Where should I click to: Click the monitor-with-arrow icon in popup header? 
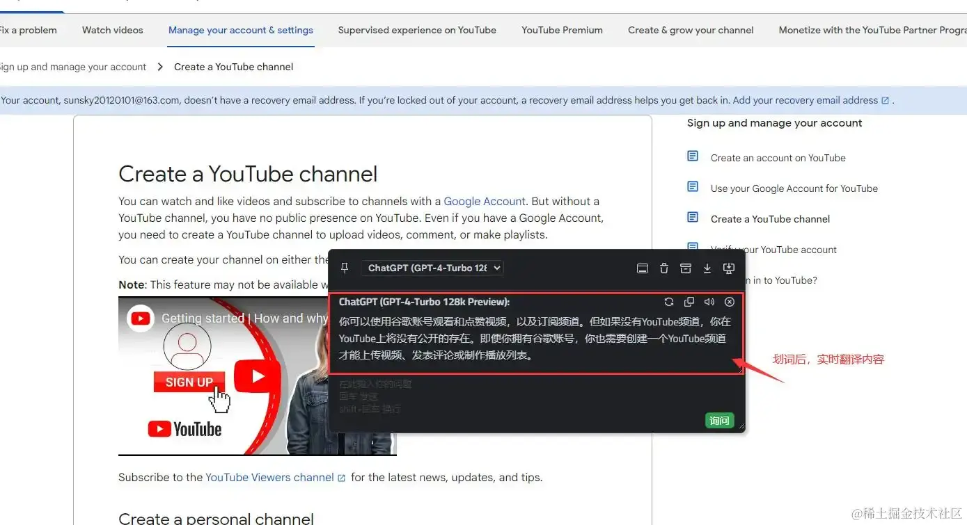click(729, 268)
